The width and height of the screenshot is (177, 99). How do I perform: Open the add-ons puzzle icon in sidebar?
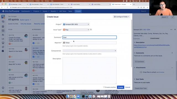point(3,47)
